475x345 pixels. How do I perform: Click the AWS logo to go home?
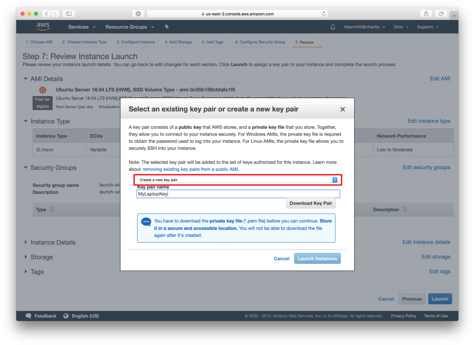pos(43,26)
